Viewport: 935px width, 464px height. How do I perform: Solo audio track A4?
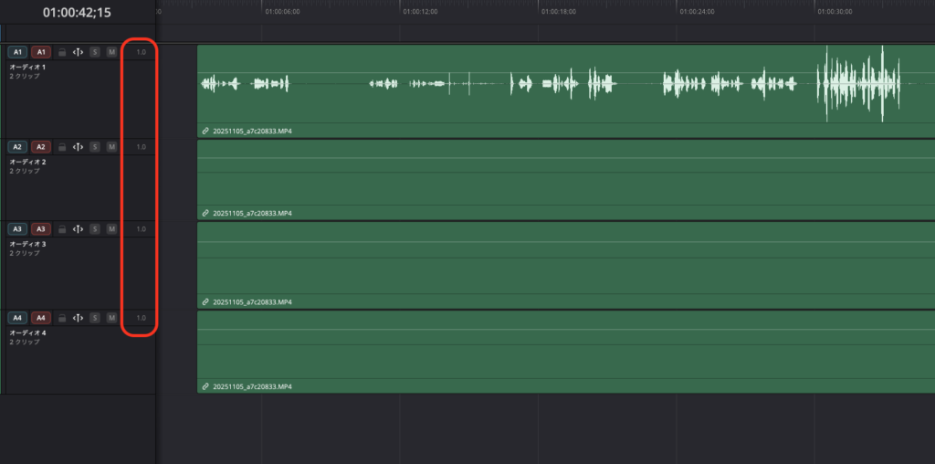point(95,318)
